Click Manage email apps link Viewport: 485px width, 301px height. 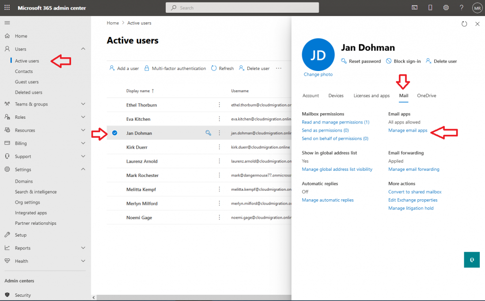pyautogui.click(x=408, y=131)
